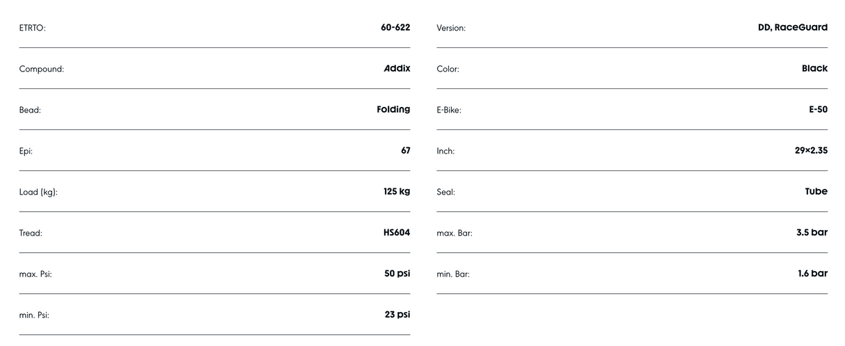
Task: Select the 125 kg load value
Action: pos(397,192)
